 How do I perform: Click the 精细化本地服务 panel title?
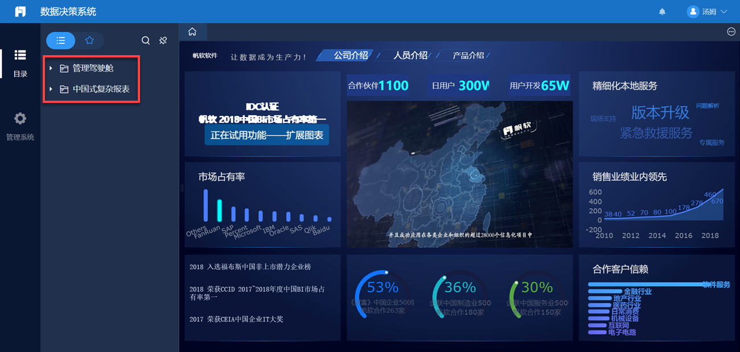point(625,86)
